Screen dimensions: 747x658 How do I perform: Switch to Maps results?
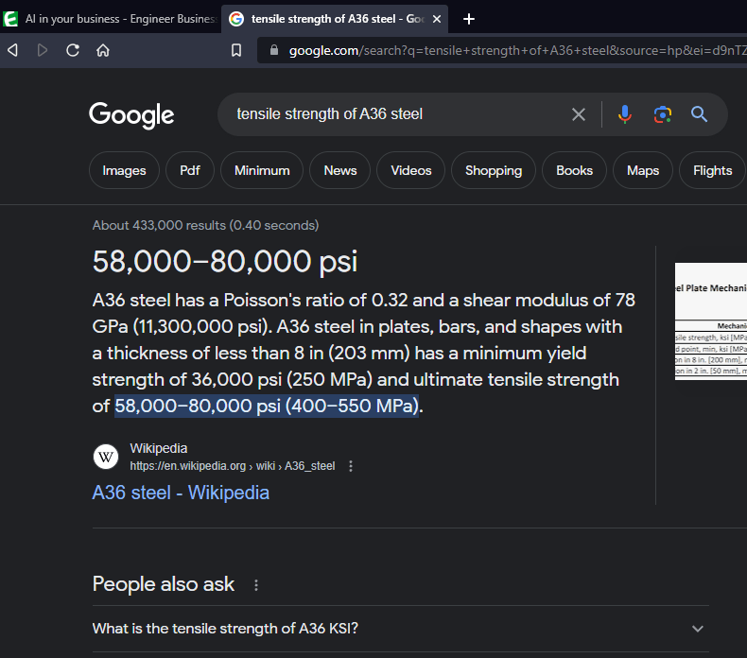(643, 170)
